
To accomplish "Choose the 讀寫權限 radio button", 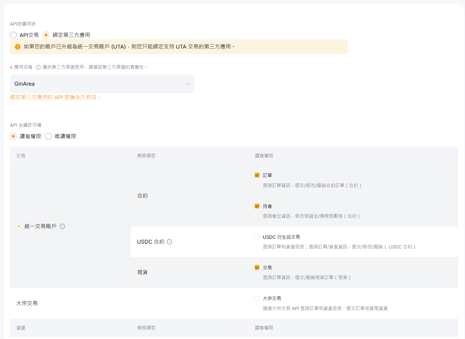I will pyautogui.click(x=13, y=136).
